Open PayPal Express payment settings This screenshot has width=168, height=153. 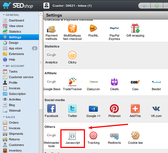pyautogui.click(x=114, y=29)
